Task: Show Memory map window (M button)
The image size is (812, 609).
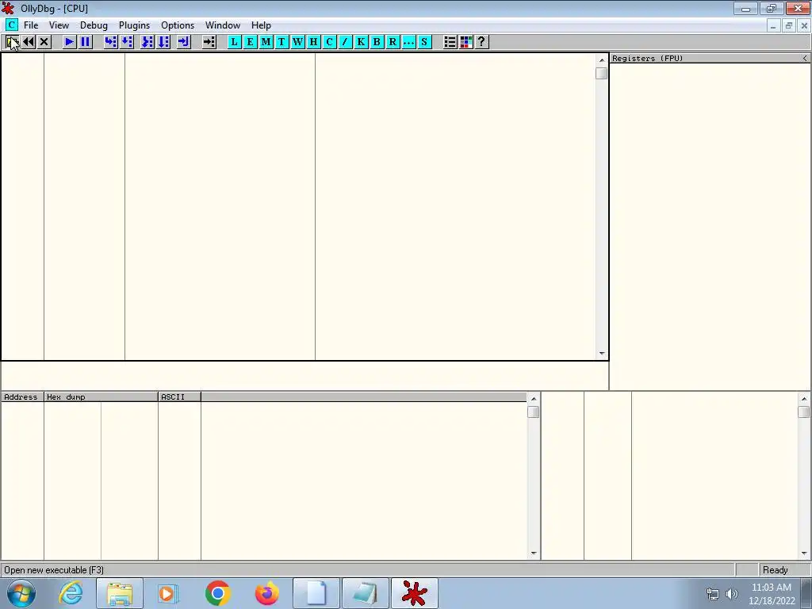Action: coord(266,42)
